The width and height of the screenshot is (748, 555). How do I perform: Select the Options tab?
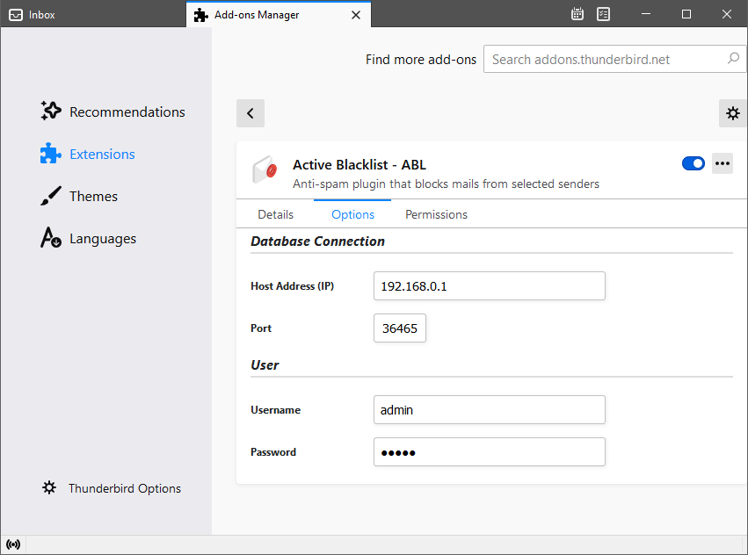click(352, 214)
